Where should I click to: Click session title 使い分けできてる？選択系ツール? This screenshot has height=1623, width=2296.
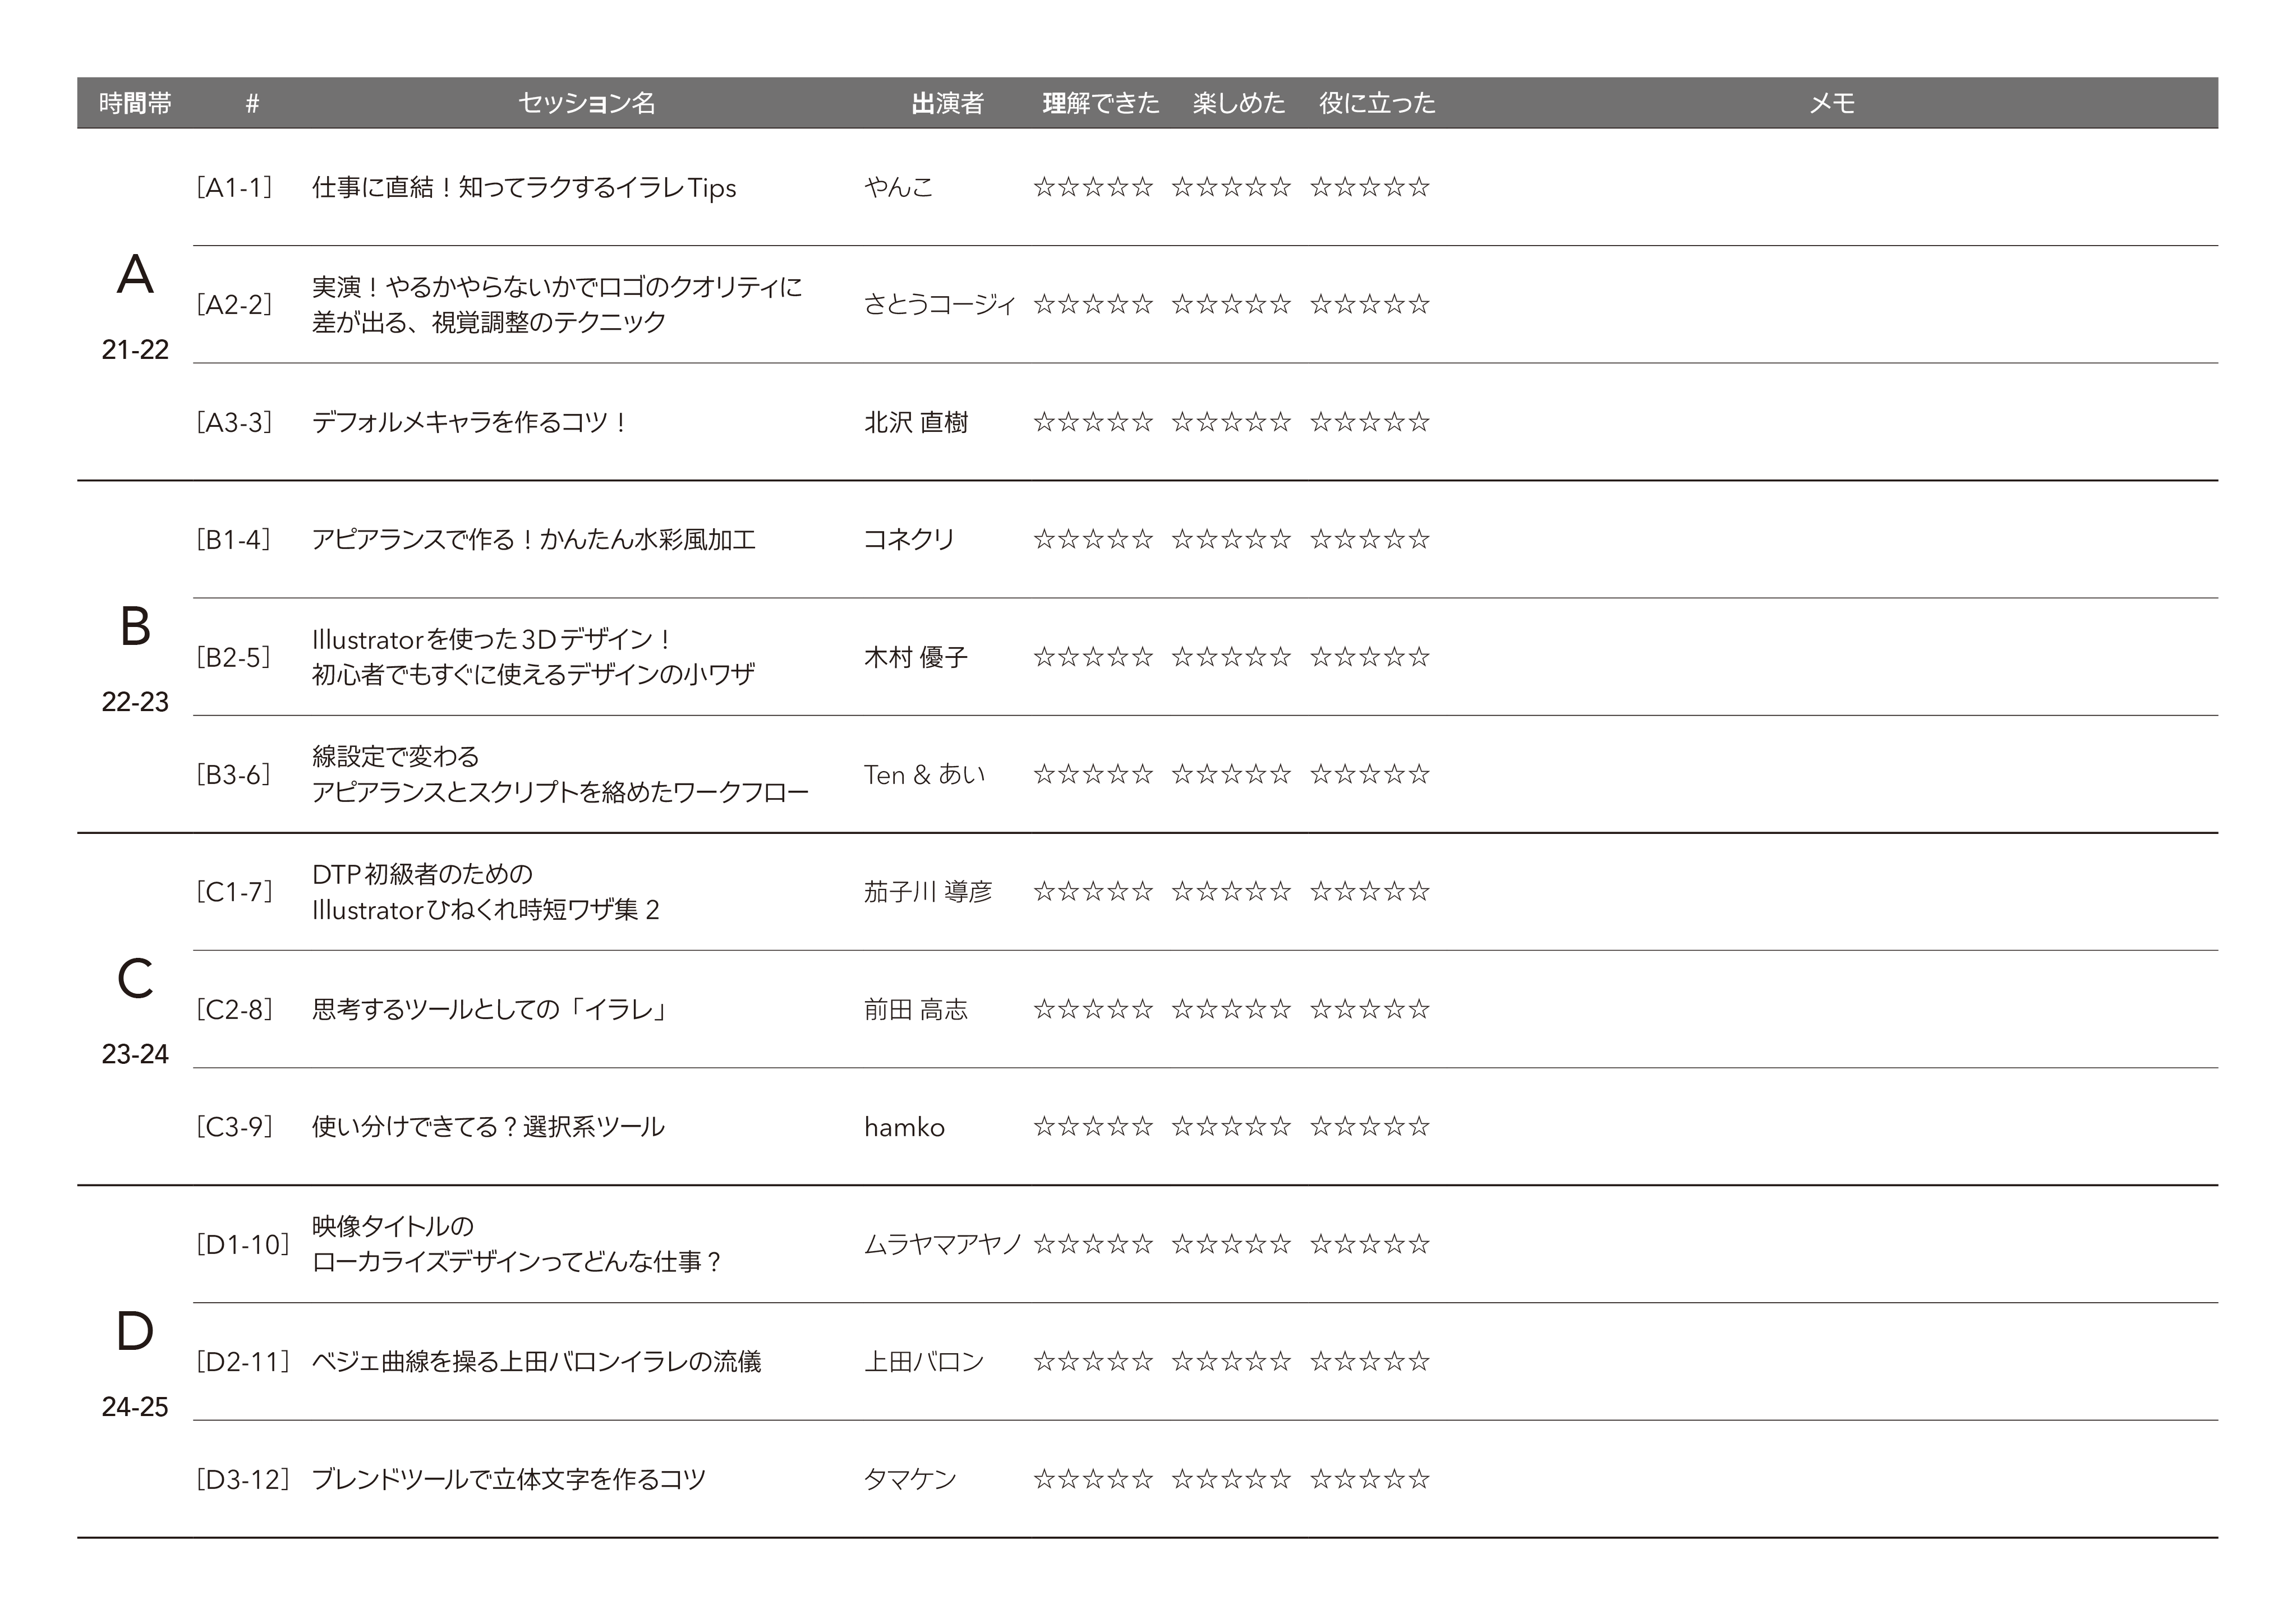click(x=488, y=1126)
